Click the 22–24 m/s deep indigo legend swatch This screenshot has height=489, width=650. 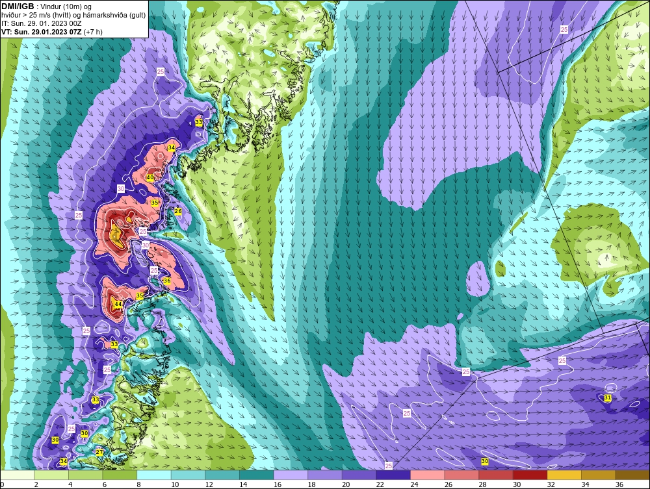click(393, 475)
